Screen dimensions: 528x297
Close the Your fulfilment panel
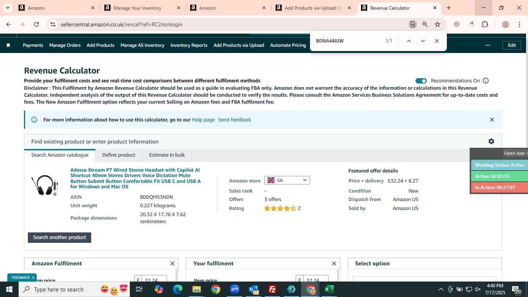tap(334, 264)
